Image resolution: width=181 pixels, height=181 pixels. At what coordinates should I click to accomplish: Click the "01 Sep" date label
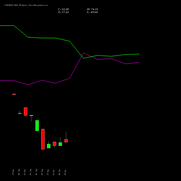(x=54, y=172)
